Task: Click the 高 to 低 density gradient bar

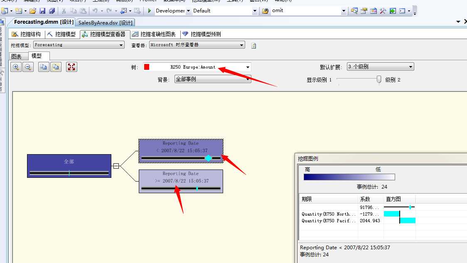Action: point(349,177)
